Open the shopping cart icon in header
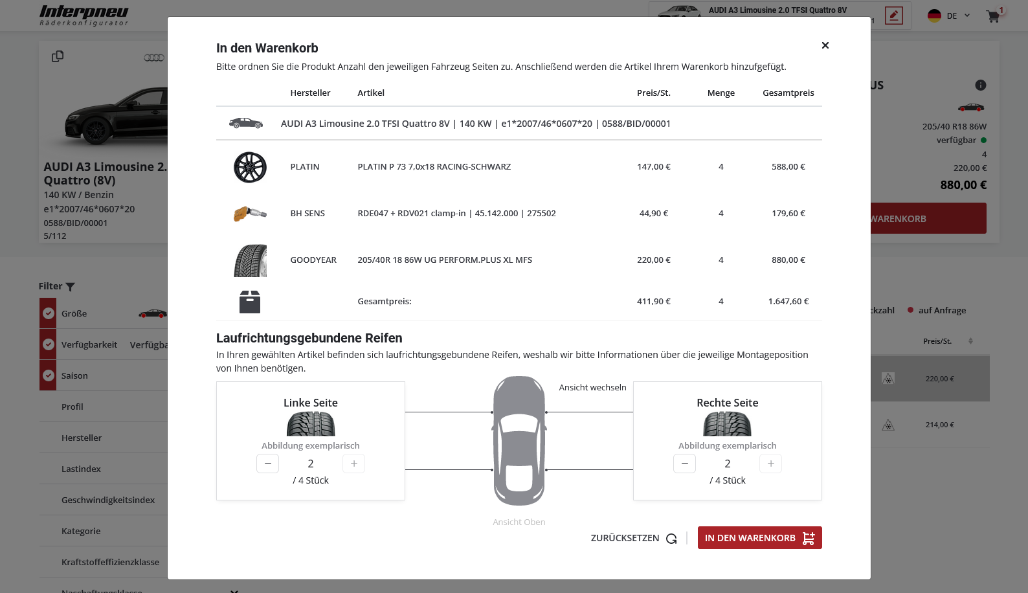Viewport: 1028px width, 593px height. pyautogui.click(x=994, y=16)
